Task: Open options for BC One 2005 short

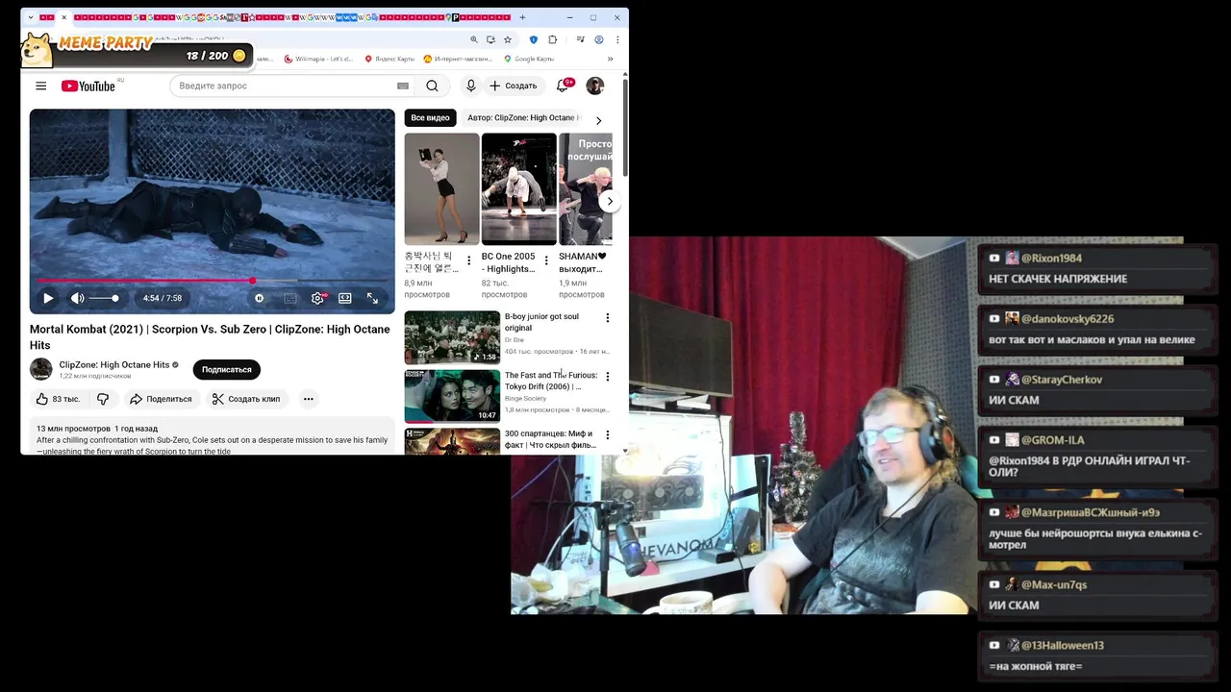Action: 546,260
